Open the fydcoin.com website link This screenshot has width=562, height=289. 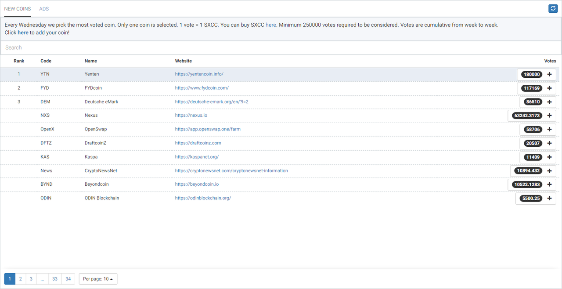point(202,88)
